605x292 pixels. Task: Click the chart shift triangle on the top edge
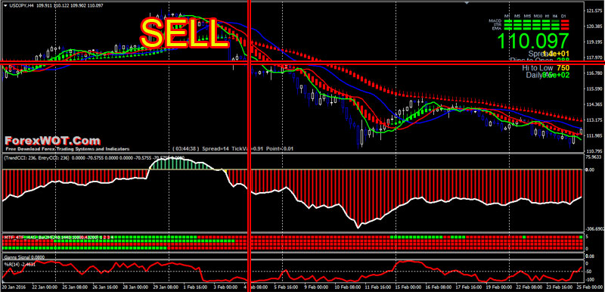tap(467, 2)
